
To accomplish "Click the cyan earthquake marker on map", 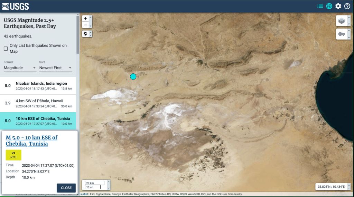I will pos(133,76).
